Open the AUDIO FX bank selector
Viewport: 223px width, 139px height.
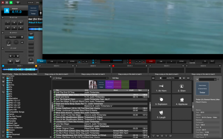tap(170, 78)
